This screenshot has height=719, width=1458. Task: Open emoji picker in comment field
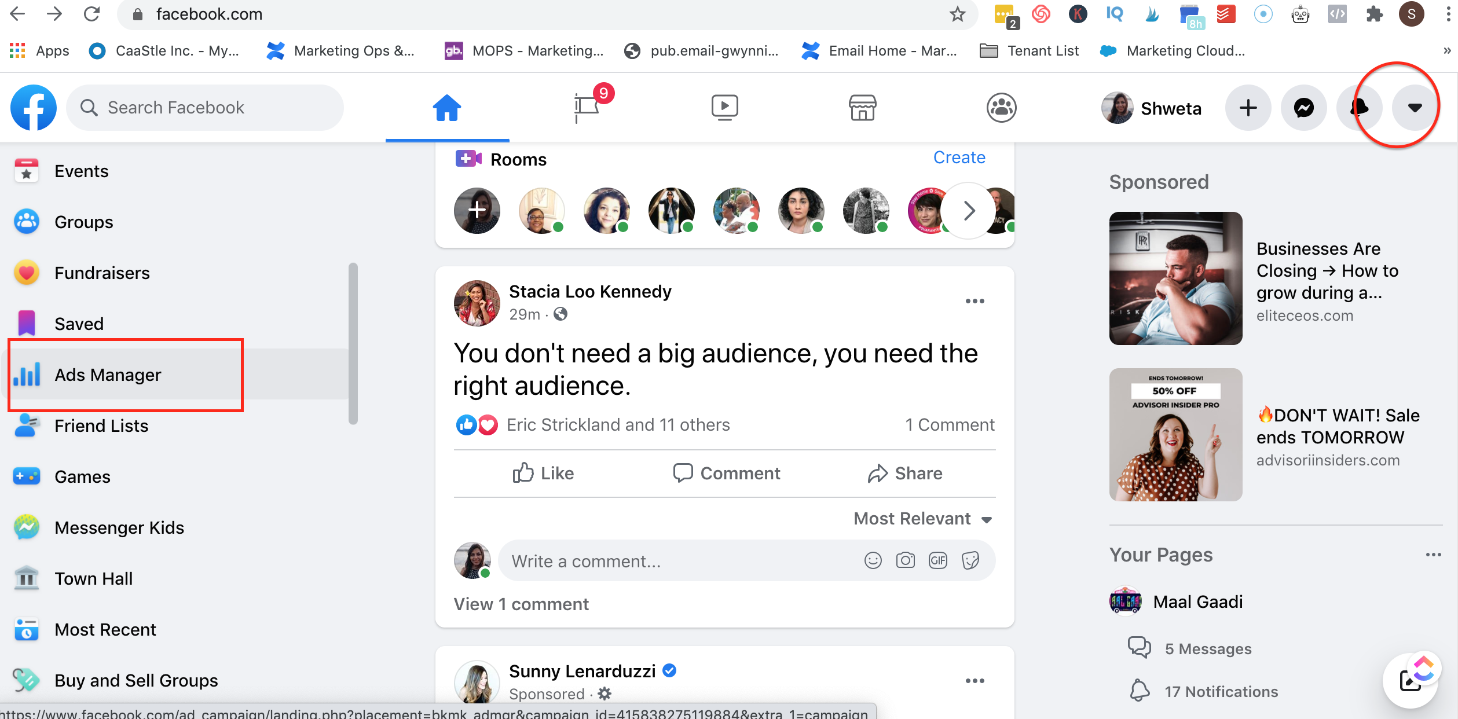tap(873, 560)
